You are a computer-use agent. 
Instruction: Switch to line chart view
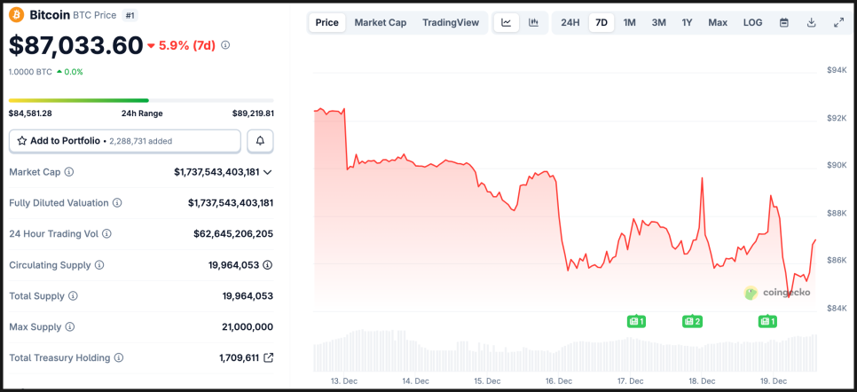[507, 23]
